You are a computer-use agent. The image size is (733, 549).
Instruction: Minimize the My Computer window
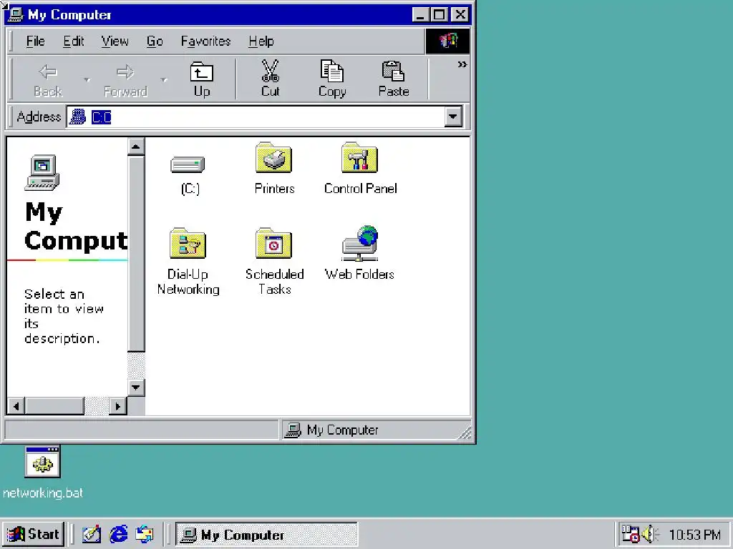click(x=420, y=14)
